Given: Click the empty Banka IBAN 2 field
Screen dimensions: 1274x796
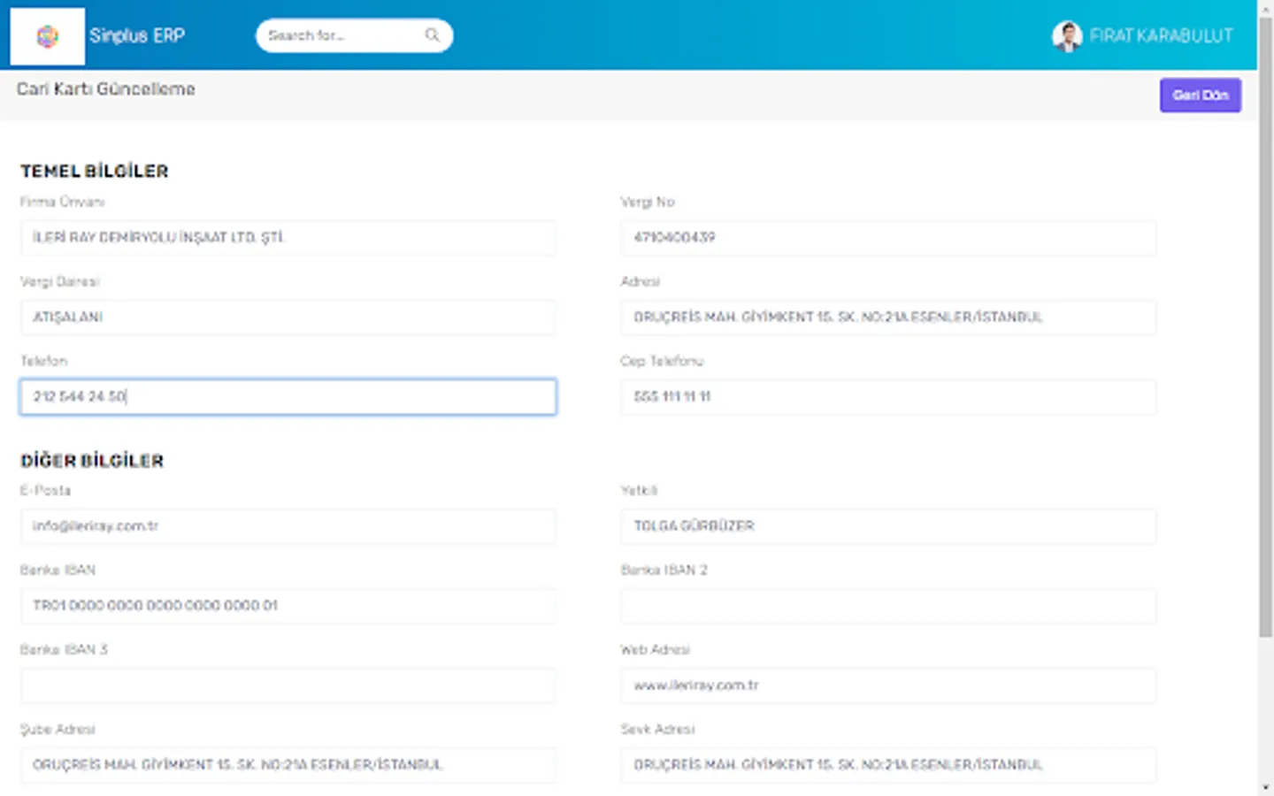Looking at the screenshot, I should [888, 606].
